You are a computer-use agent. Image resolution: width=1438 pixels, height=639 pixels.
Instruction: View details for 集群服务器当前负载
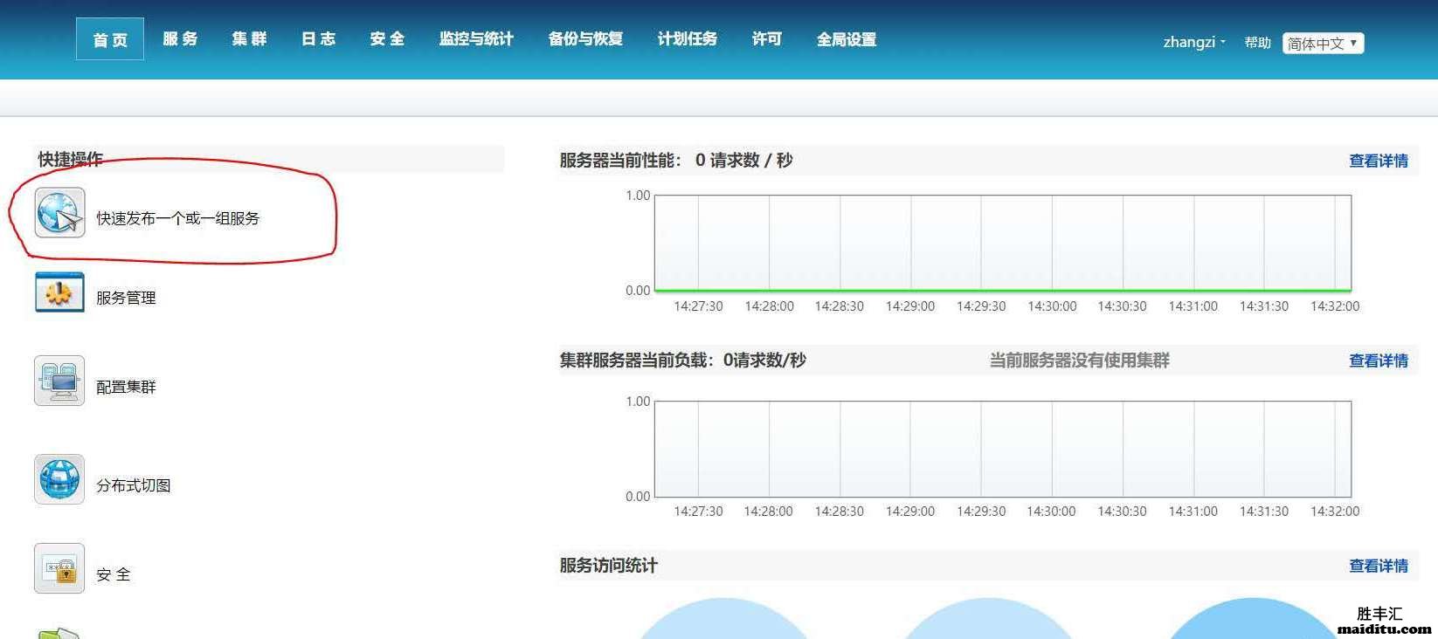pyautogui.click(x=1379, y=361)
